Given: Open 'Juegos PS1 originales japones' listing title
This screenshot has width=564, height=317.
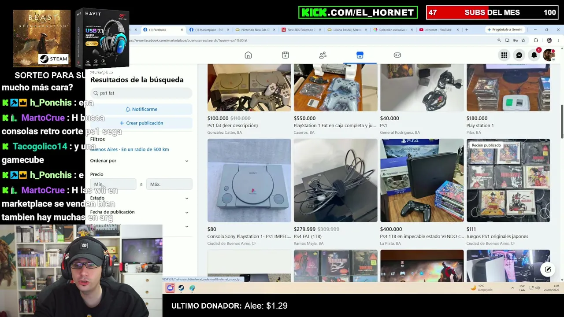Looking at the screenshot, I should [x=497, y=236].
